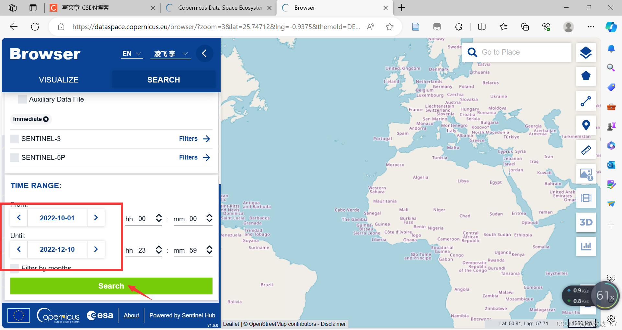This screenshot has height=330, width=622.
Task: Switch to the CSDN blog browser tab
Action: 102,8
